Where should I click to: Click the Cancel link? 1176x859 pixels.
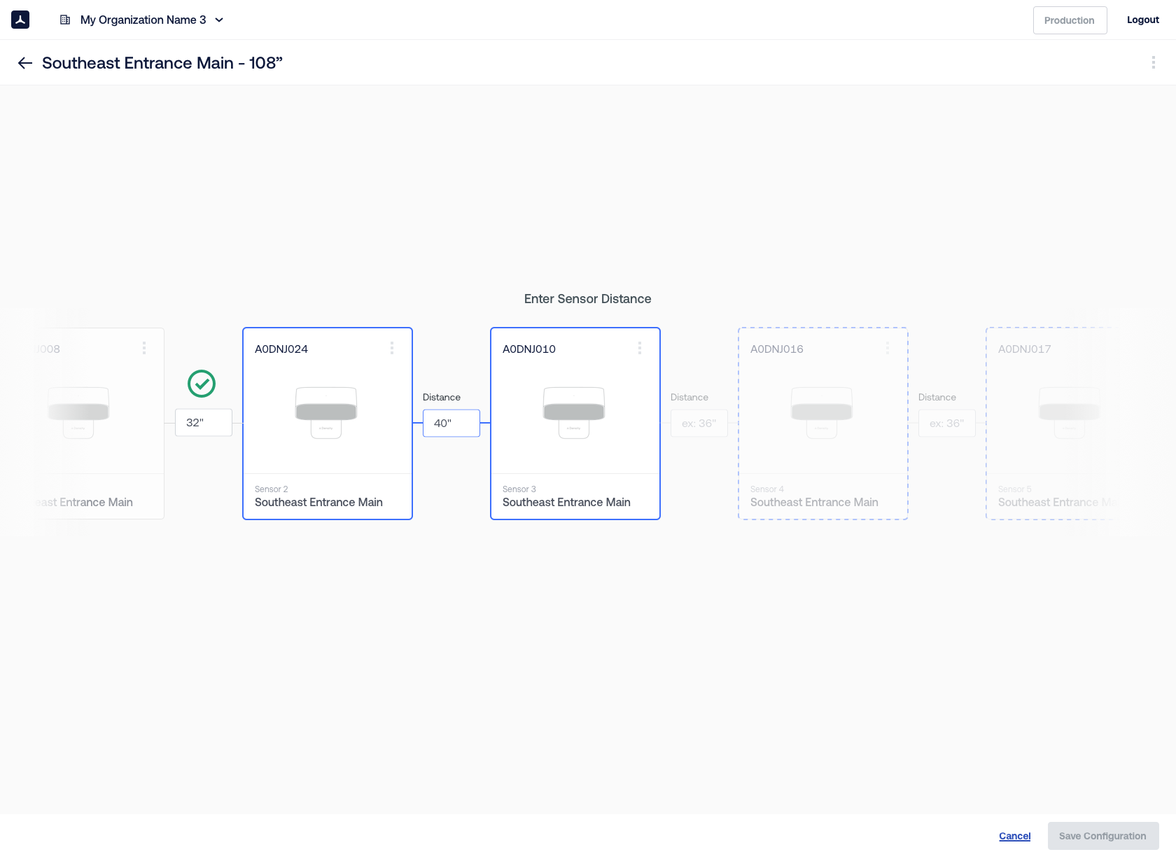click(x=1014, y=836)
